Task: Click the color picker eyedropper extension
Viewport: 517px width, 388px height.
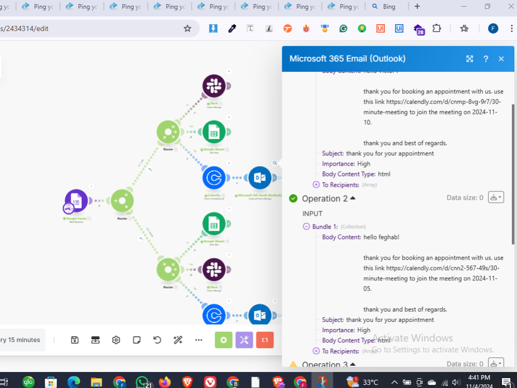Action: tap(232, 28)
